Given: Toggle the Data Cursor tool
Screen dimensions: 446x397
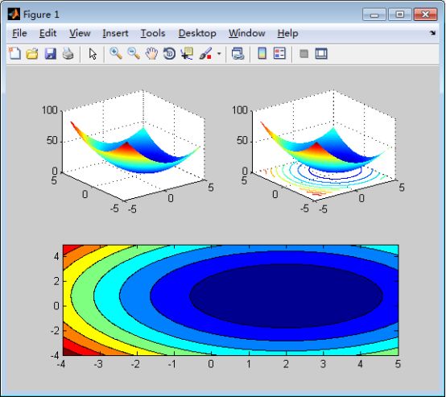Looking at the screenshot, I should (x=187, y=53).
